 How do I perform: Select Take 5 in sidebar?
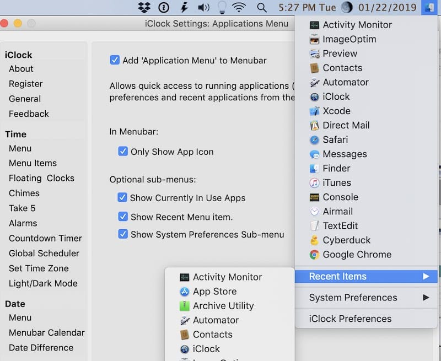(x=22, y=208)
